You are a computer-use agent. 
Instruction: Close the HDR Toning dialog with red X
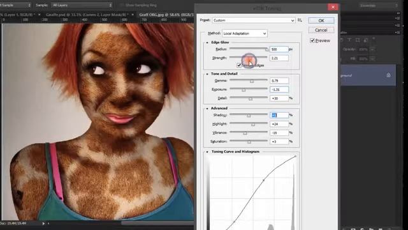pos(333,7)
